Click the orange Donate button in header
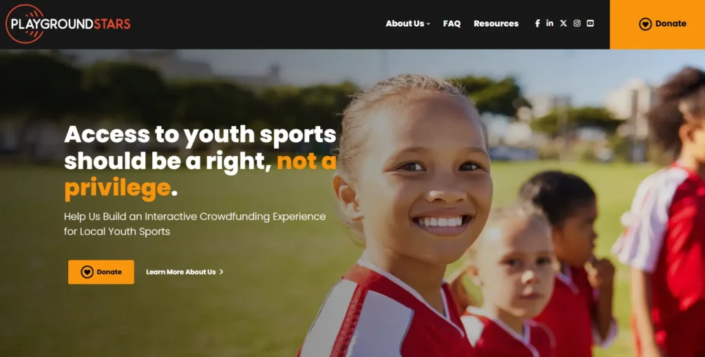This screenshot has height=357, width=705. click(657, 24)
